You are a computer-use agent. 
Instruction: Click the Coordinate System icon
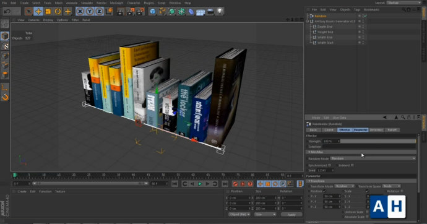click(x=109, y=11)
